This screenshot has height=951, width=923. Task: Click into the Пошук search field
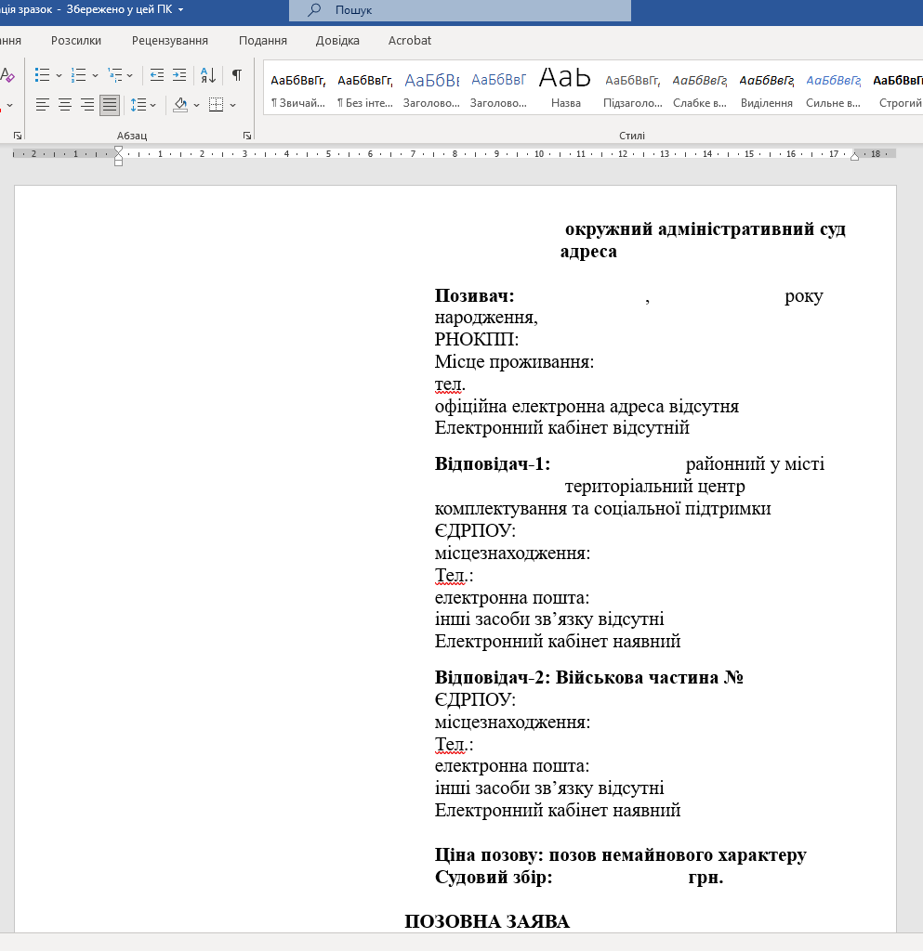(460, 10)
